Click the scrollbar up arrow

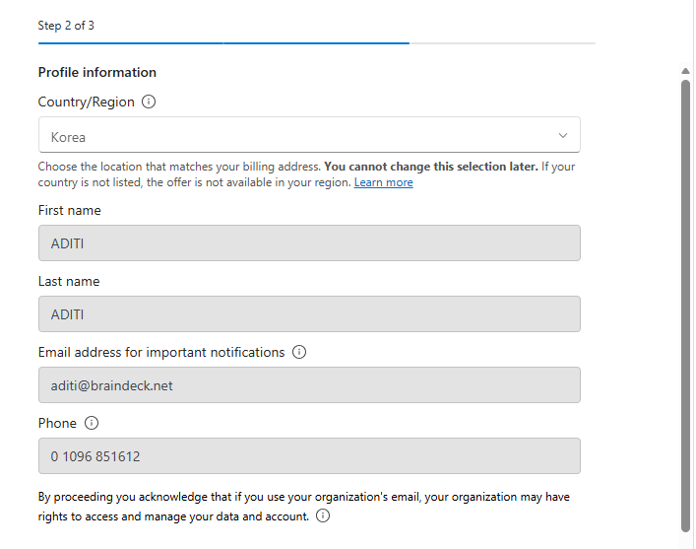click(686, 71)
